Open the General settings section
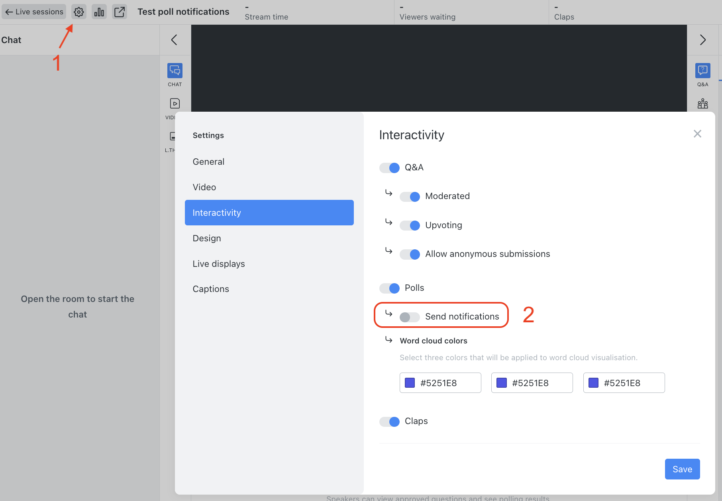722x501 pixels. [x=269, y=162]
